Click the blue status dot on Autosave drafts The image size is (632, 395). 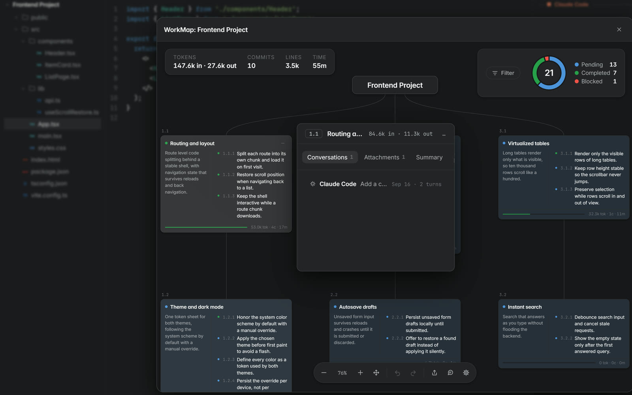tap(335, 307)
